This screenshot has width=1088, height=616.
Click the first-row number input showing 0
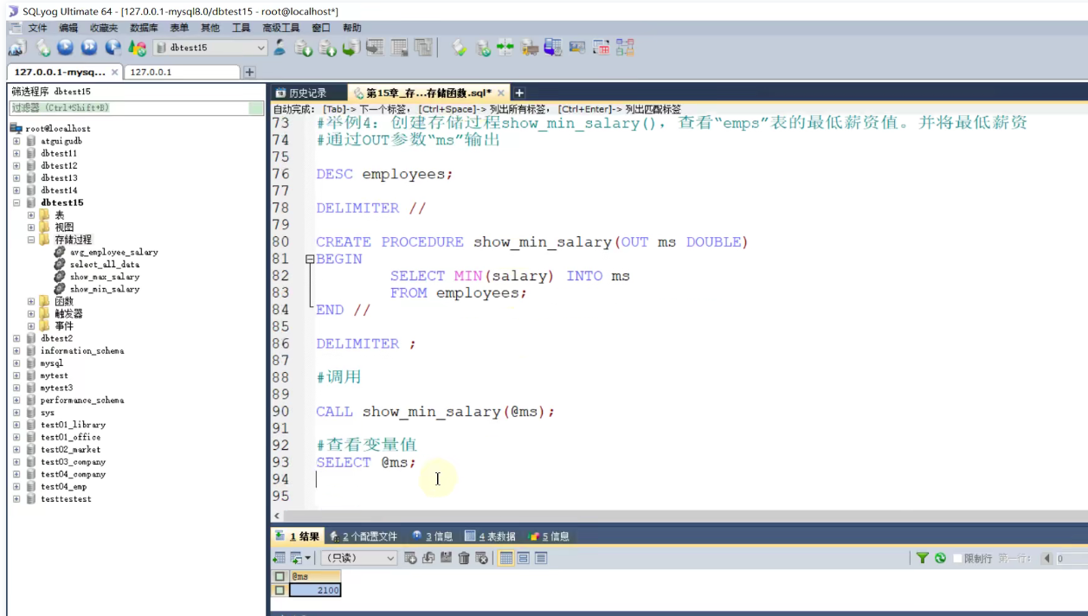(1072, 558)
